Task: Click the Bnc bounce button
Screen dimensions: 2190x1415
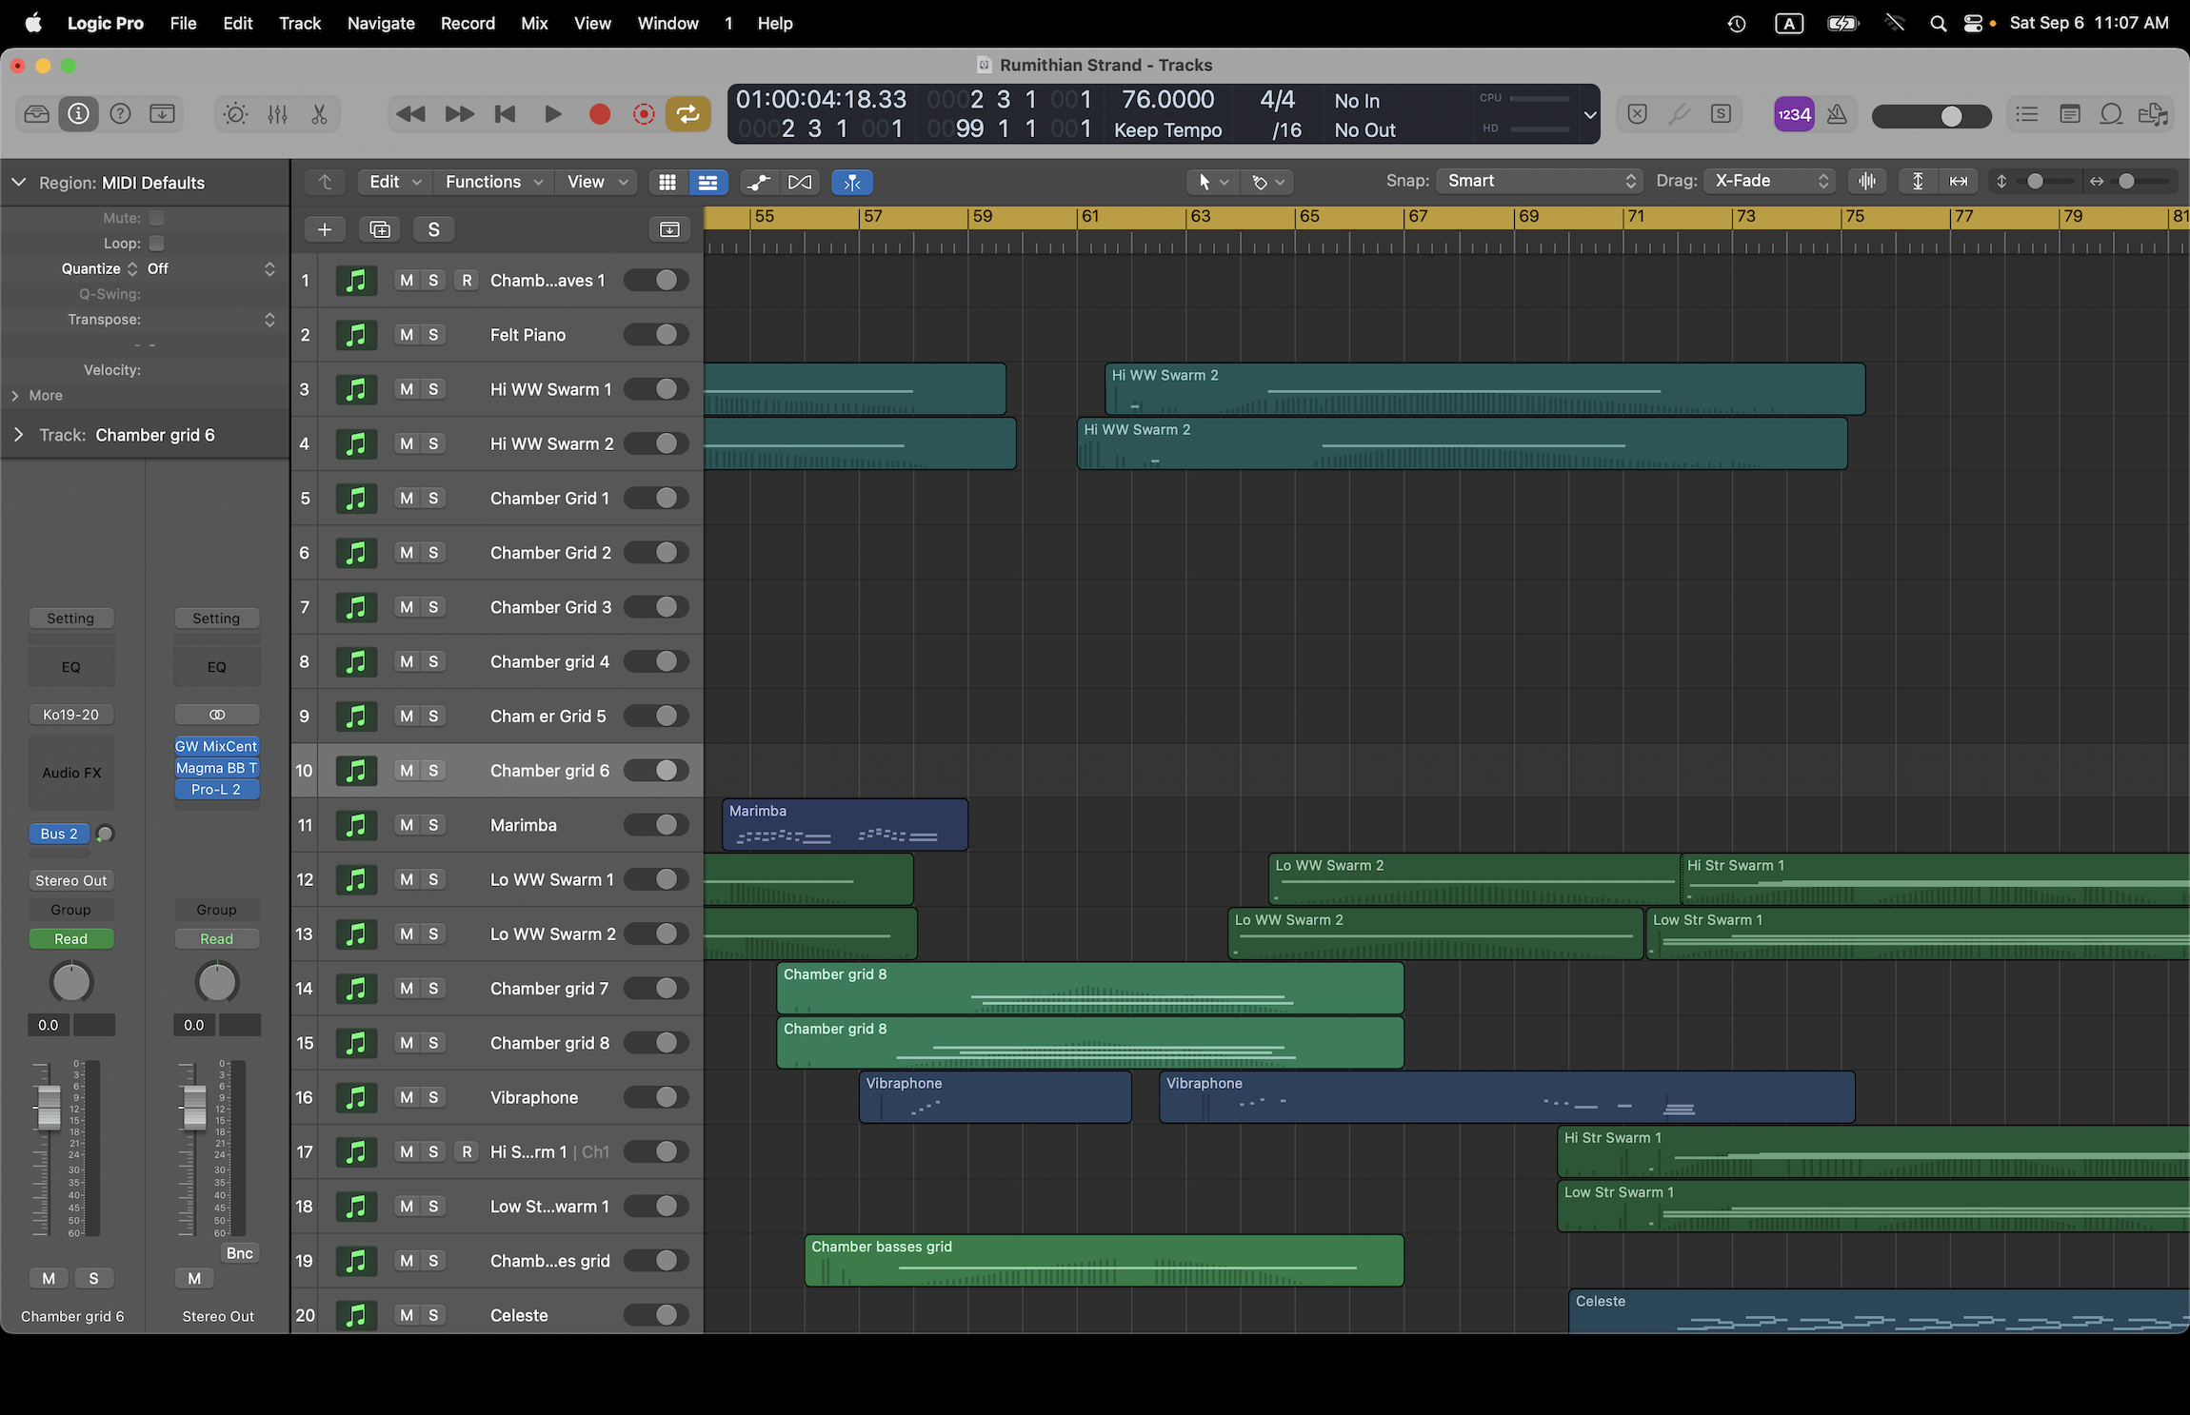Action: click(239, 1253)
